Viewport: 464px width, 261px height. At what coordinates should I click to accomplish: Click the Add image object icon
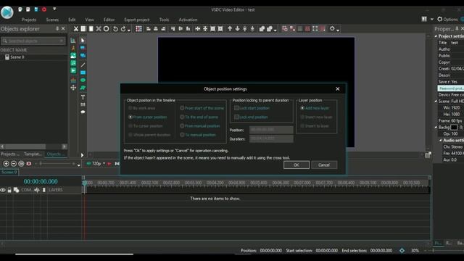click(73, 56)
